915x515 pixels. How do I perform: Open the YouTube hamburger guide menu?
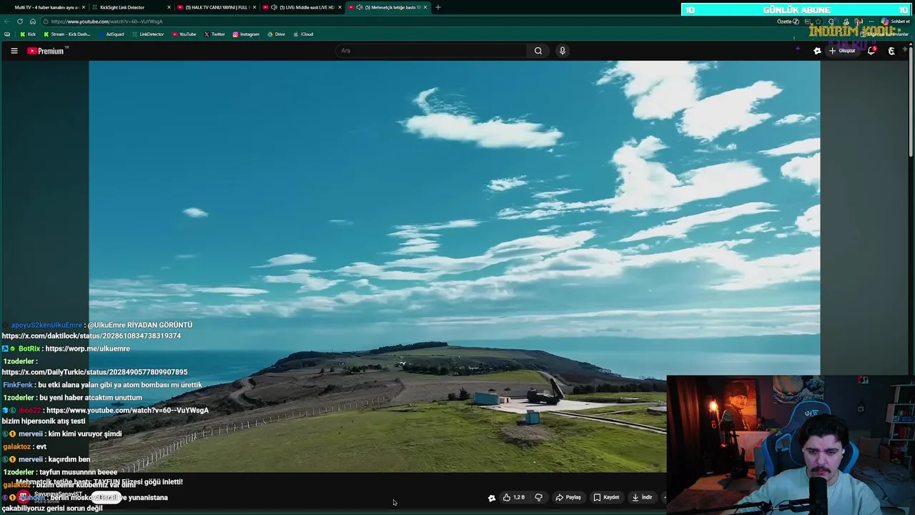(x=14, y=51)
